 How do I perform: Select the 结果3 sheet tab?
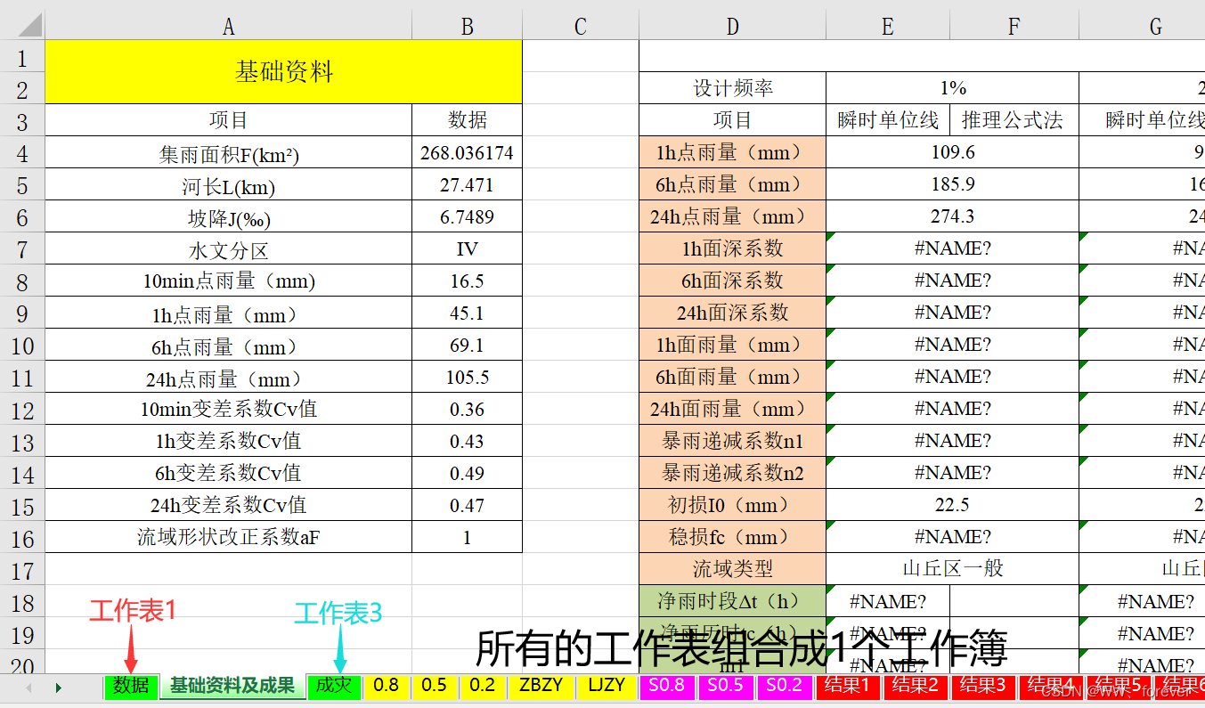coord(983,687)
